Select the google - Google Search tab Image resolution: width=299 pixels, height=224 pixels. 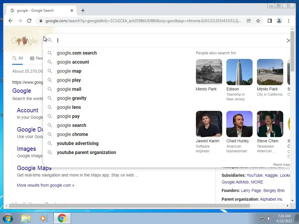[x=41, y=10]
